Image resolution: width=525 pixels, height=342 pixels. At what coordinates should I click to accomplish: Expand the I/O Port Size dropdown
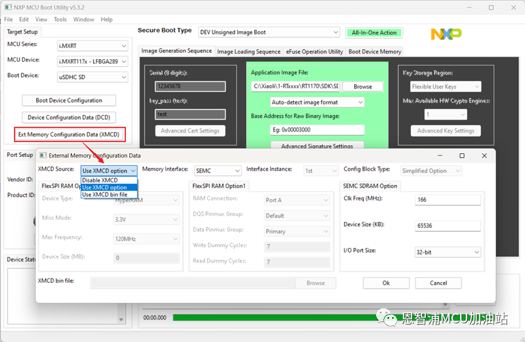pos(448,252)
